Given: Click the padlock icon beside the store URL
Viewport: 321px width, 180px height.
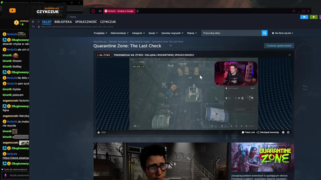Looking at the screenshot, I should click(x=38, y=27).
